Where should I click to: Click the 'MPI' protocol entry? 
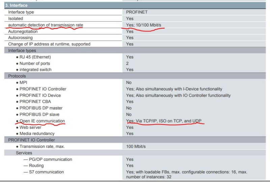[23, 82]
